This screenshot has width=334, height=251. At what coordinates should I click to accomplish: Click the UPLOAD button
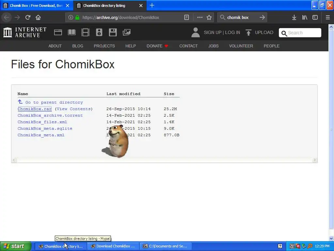tap(259, 32)
